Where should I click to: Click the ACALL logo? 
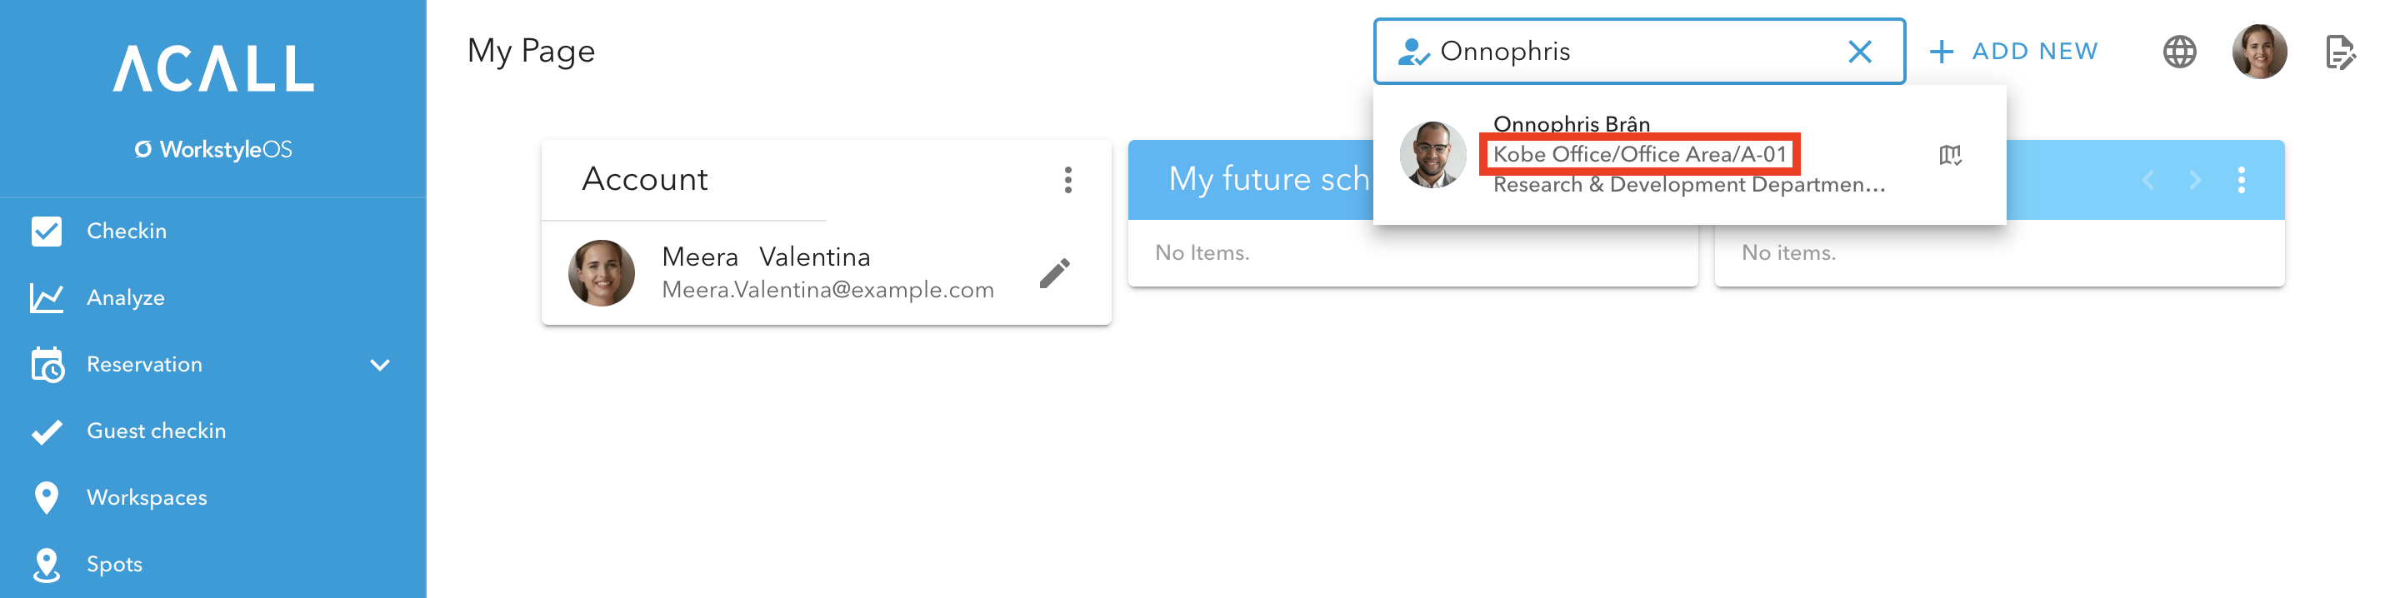(213, 68)
